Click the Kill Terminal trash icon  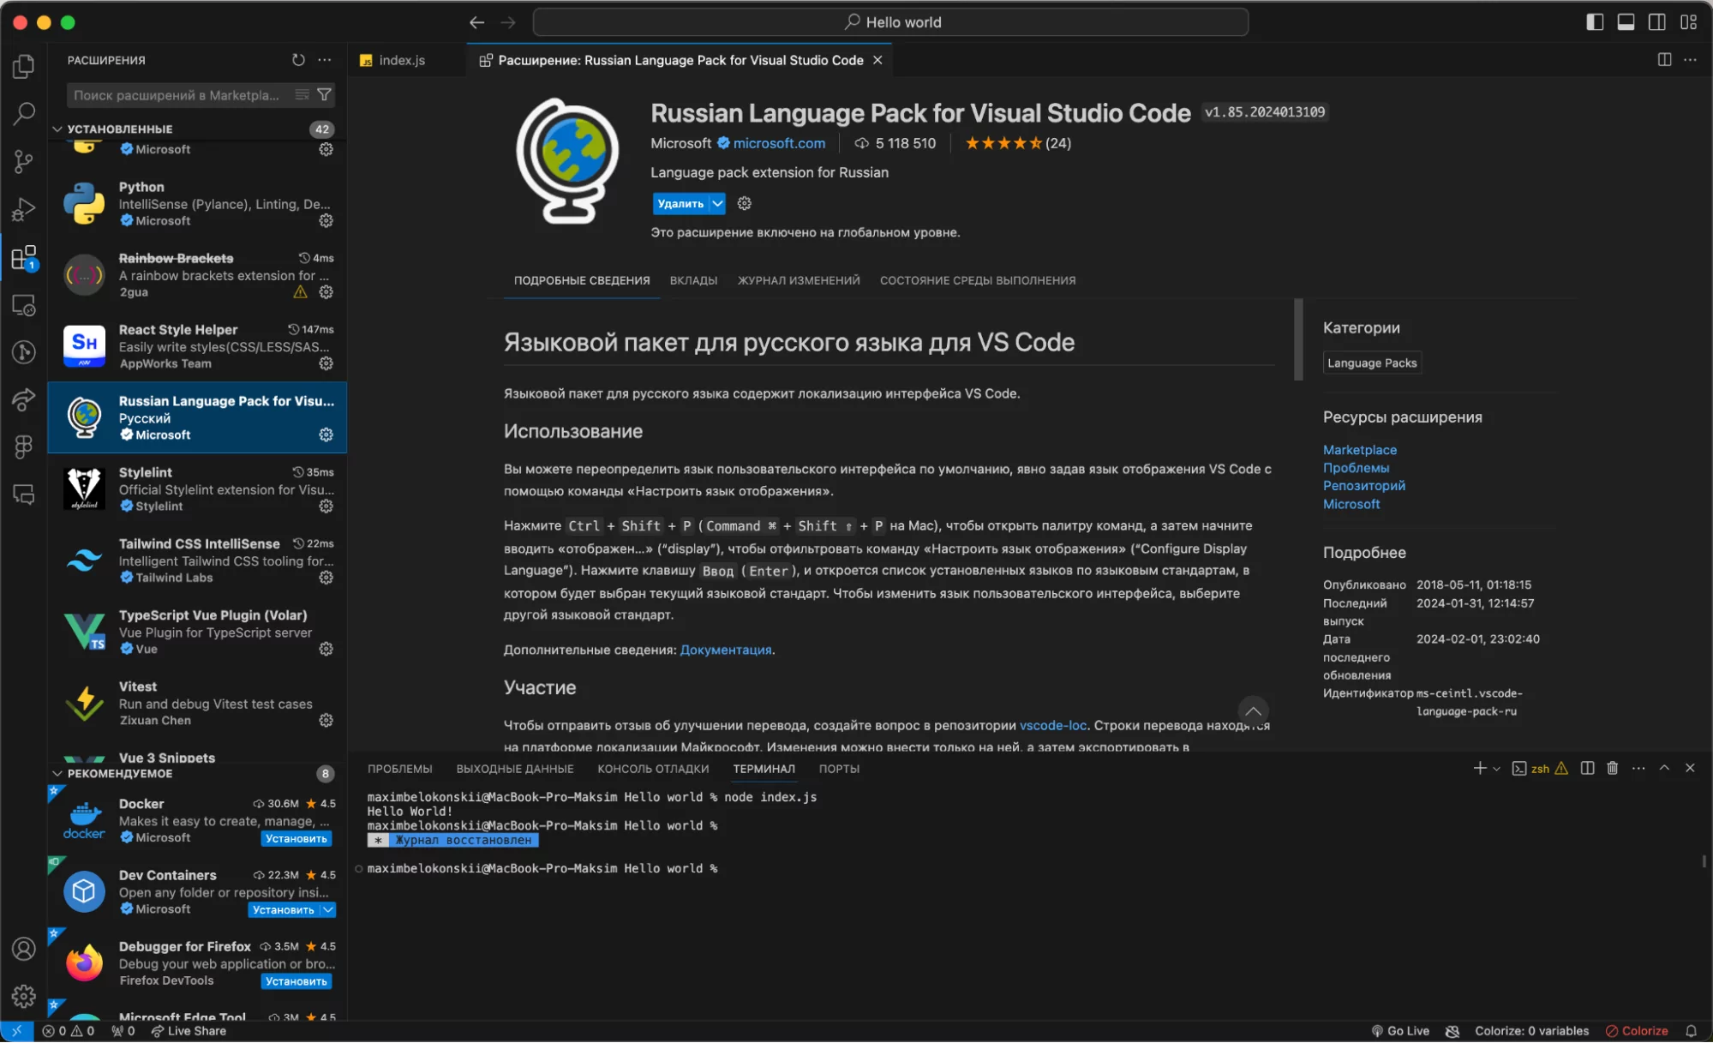pos(1612,768)
